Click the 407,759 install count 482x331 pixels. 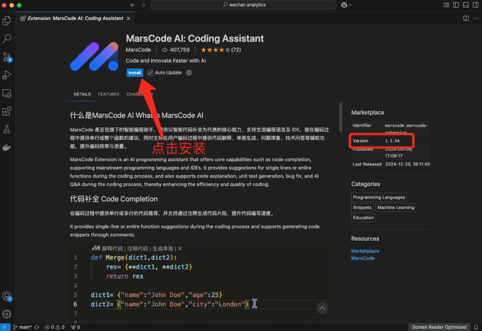tap(176, 50)
